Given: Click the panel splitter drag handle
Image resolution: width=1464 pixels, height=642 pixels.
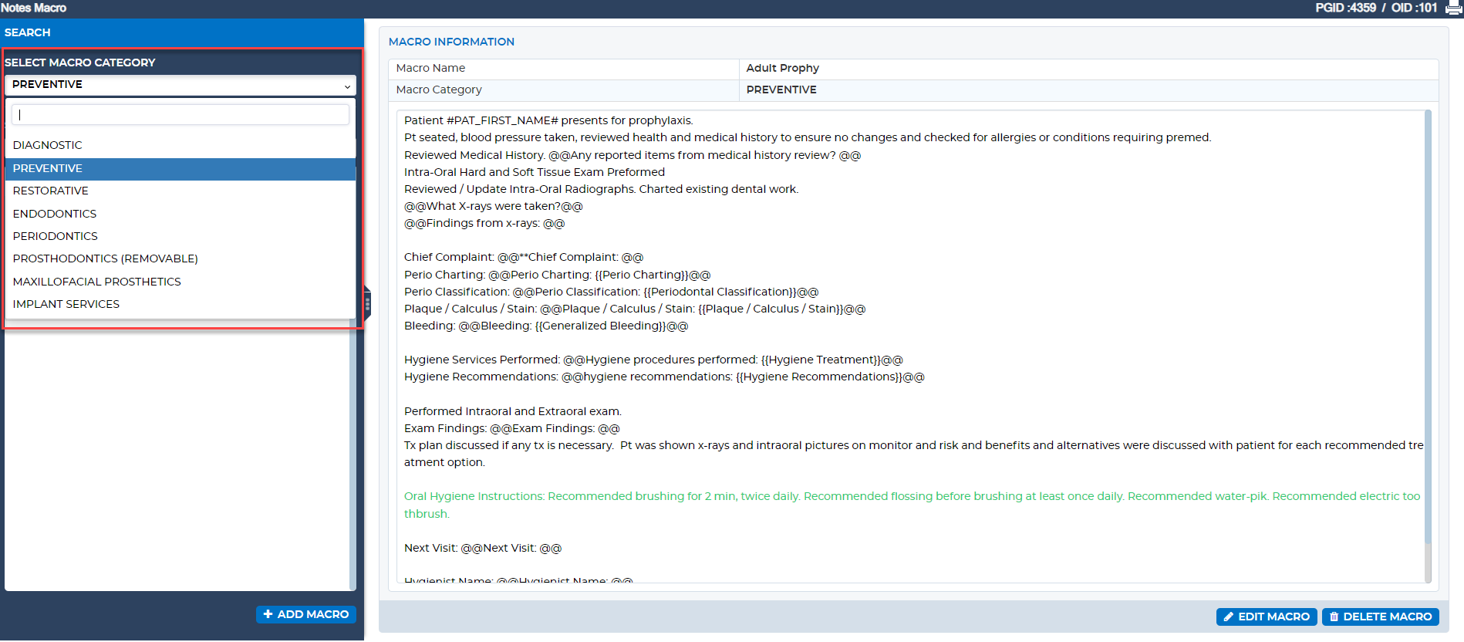Looking at the screenshot, I should (367, 305).
